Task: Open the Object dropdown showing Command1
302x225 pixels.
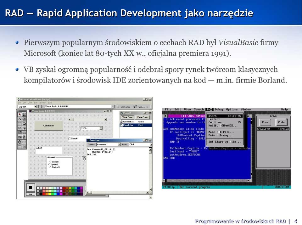Action: click(x=119, y=144)
